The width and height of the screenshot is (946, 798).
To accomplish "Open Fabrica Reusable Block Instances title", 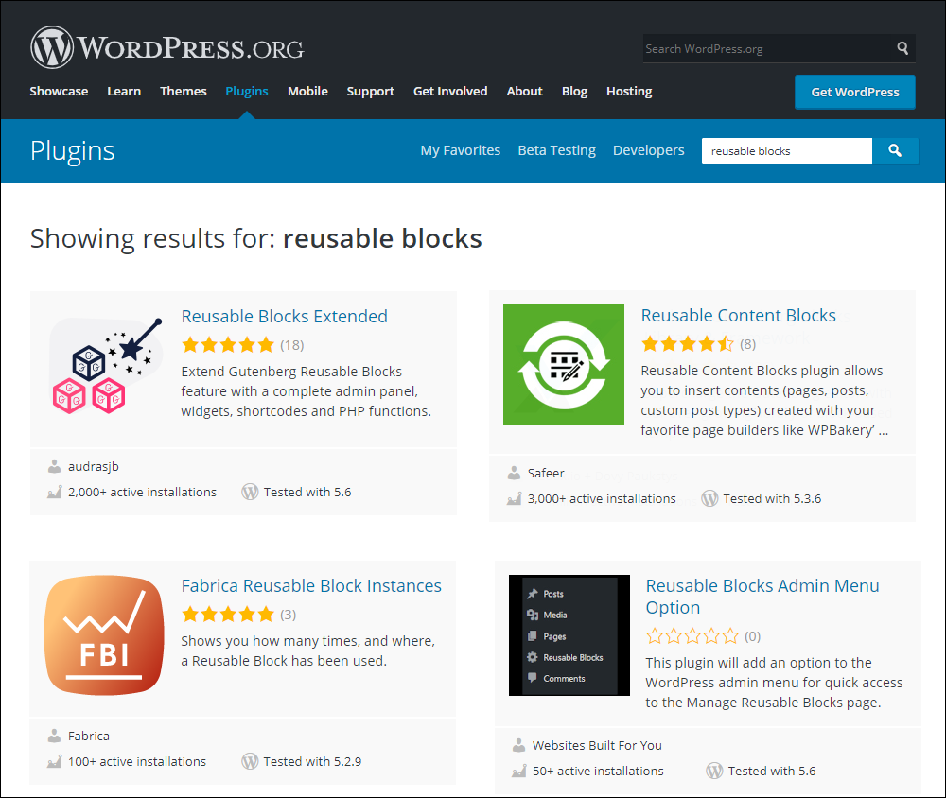I will point(311,585).
